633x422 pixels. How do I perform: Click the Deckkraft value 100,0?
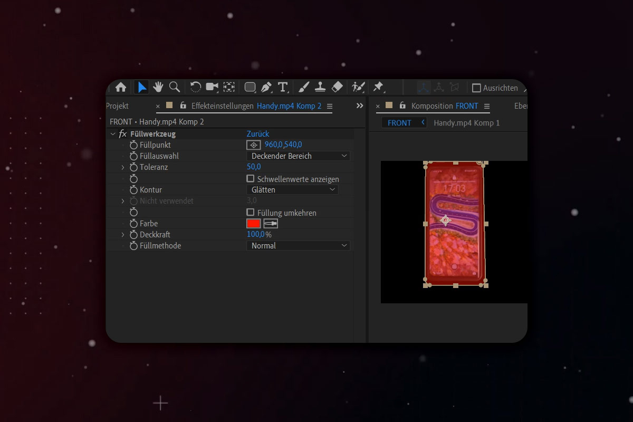point(256,235)
